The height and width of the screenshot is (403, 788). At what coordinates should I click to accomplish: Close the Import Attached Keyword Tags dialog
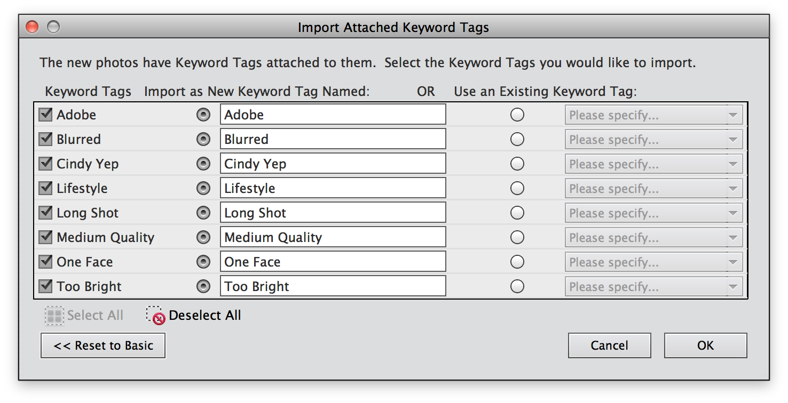click(x=32, y=27)
